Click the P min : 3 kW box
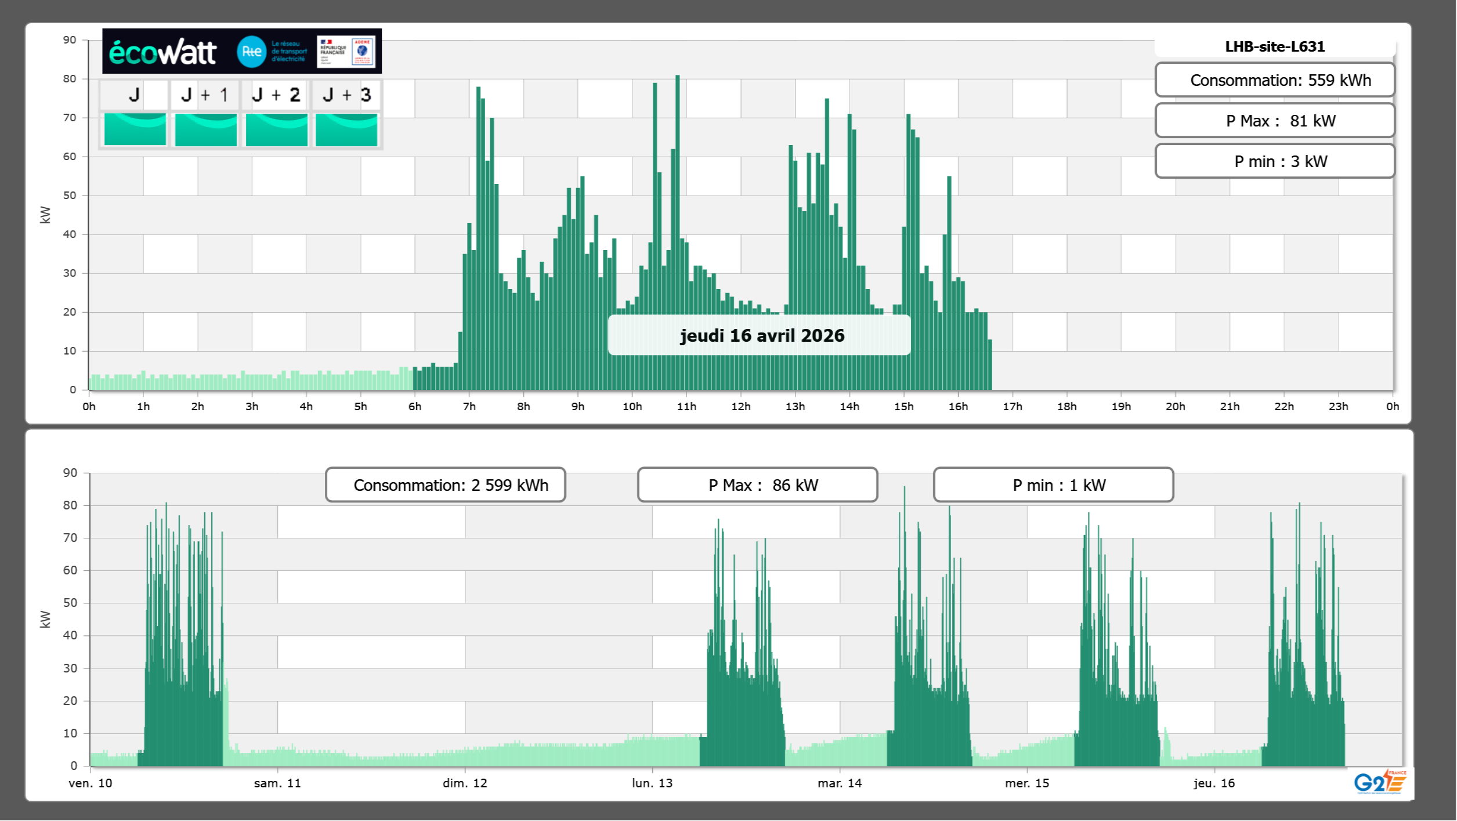 point(1274,161)
